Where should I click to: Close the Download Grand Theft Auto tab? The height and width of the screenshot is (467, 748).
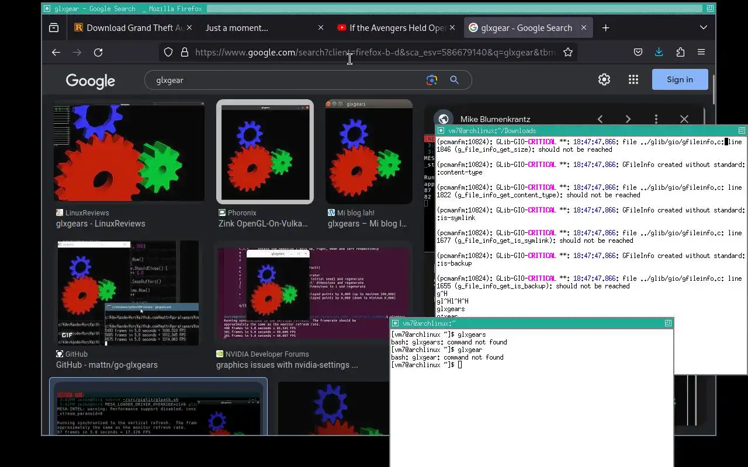click(x=189, y=27)
